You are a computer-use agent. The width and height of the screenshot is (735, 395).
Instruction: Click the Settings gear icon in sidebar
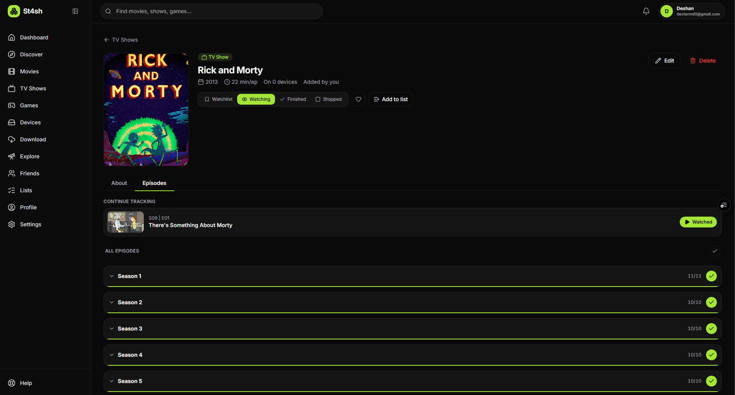point(12,224)
